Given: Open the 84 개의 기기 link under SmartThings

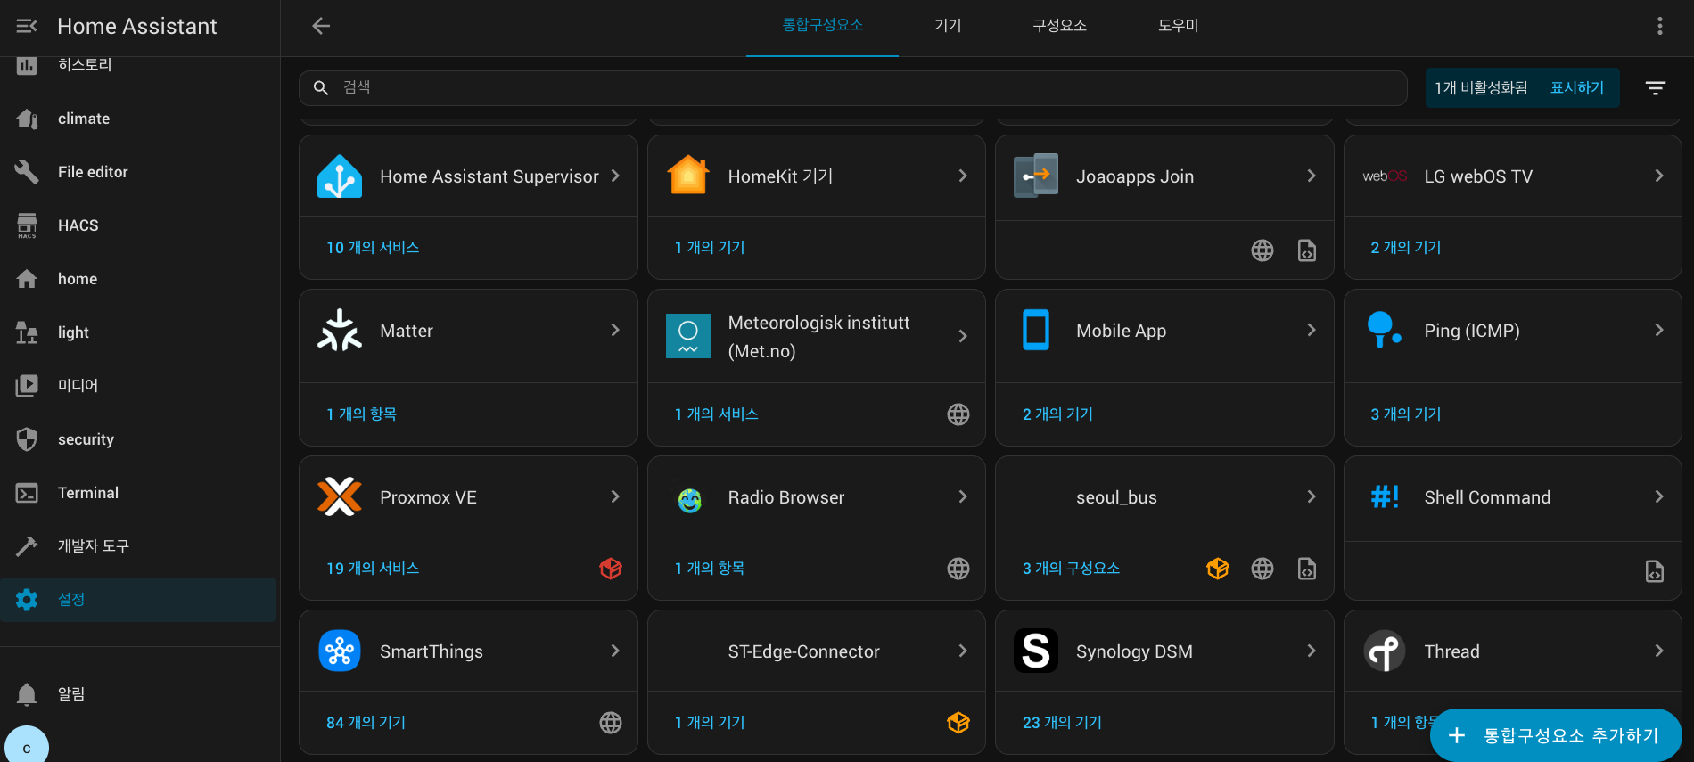Looking at the screenshot, I should [x=366, y=723].
